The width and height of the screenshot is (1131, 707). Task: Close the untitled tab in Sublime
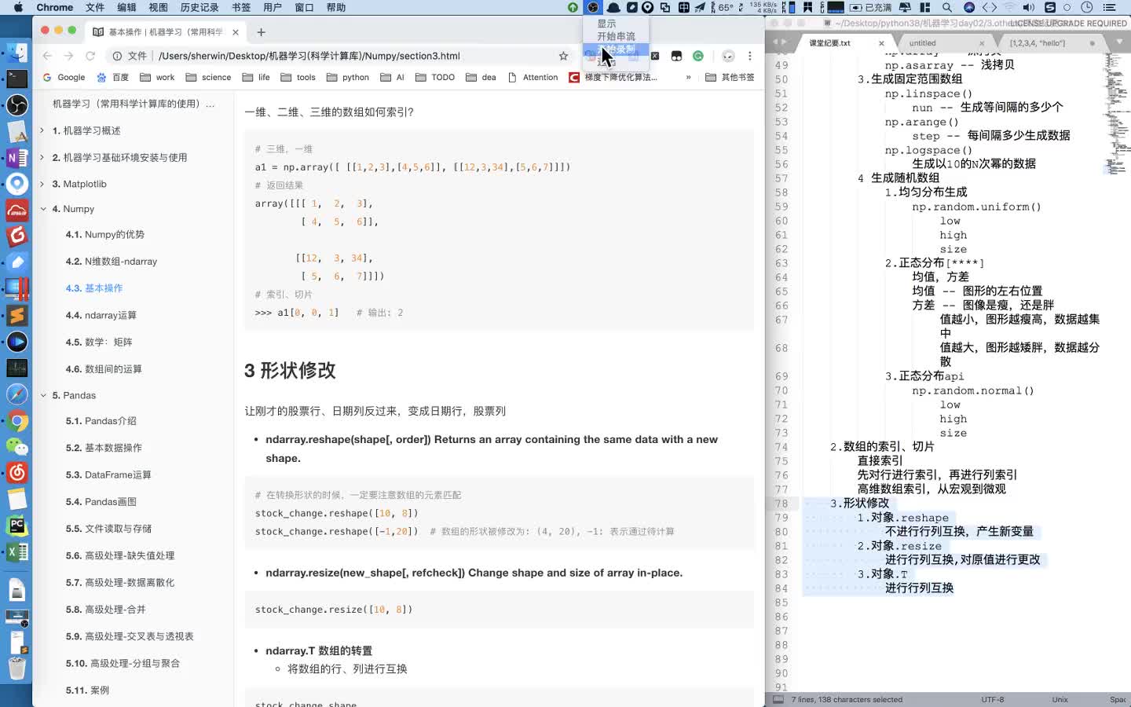[x=982, y=43]
